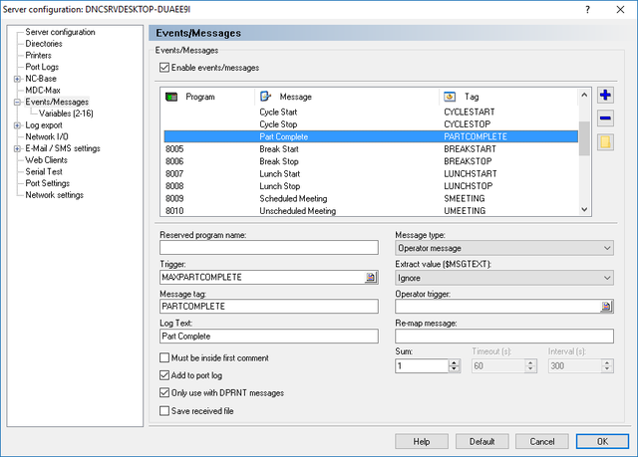
Task: Click the yellow copy event icon
Action: (x=605, y=142)
